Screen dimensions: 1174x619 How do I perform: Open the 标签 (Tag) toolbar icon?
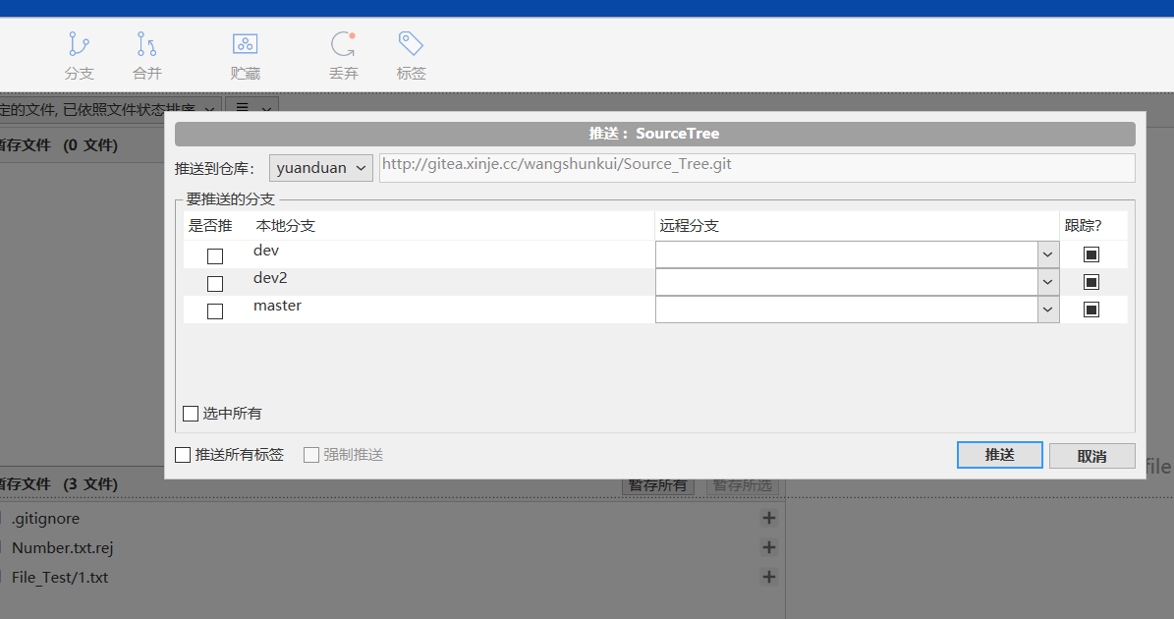pos(411,55)
